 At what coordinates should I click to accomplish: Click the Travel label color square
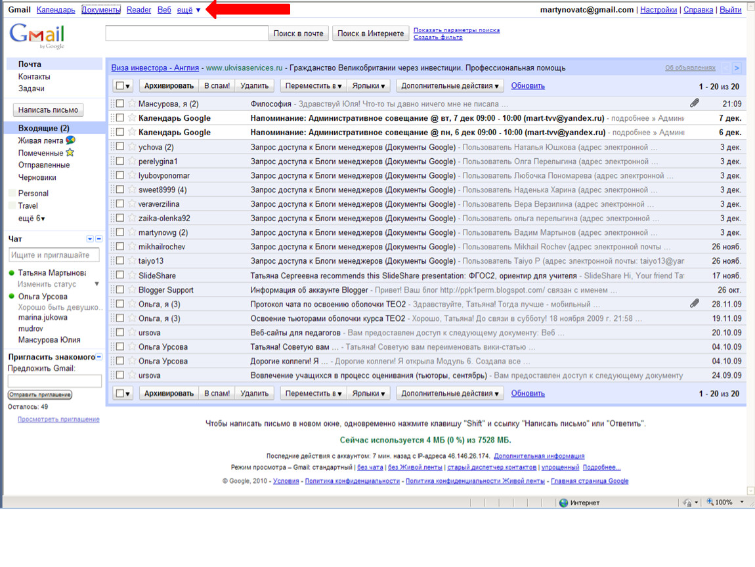(x=12, y=205)
